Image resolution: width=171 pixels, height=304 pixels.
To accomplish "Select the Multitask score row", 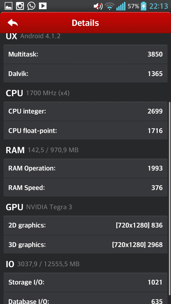I will (85, 54).
